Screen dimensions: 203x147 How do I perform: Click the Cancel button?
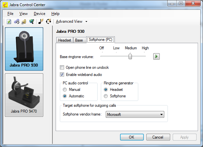point(158,137)
